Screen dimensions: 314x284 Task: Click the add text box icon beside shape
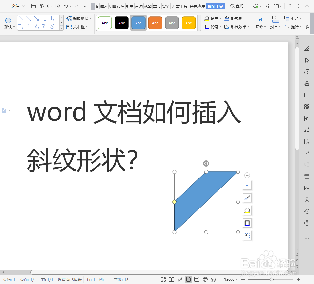click(x=247, y=235)
